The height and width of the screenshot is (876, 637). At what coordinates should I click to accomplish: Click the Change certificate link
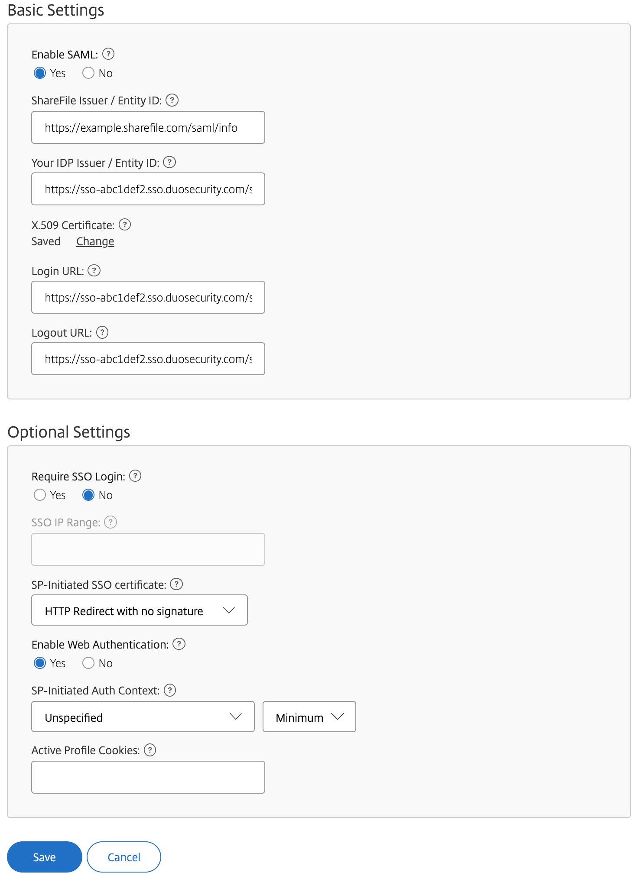coord(95,241)
